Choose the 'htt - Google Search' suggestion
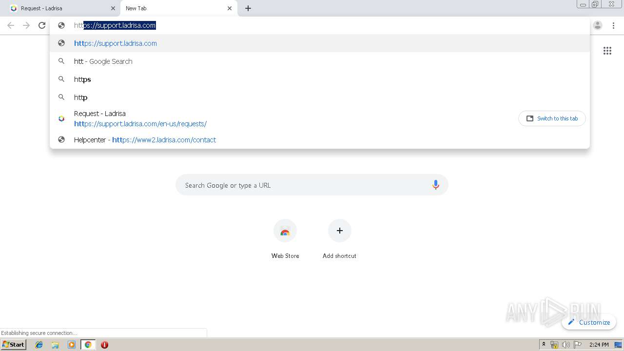Image resolution: width=624 pixels, height=351 pixels. point(320,61)
